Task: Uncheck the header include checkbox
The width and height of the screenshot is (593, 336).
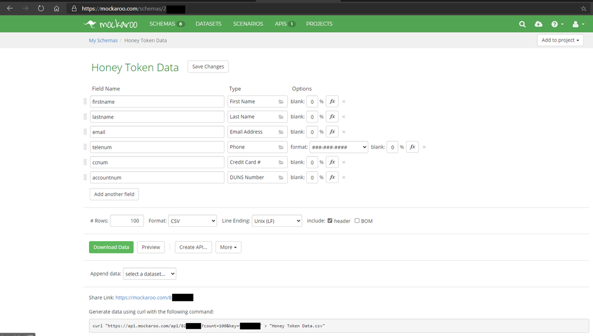Action: pyautogui.click(x=330, y=220)
